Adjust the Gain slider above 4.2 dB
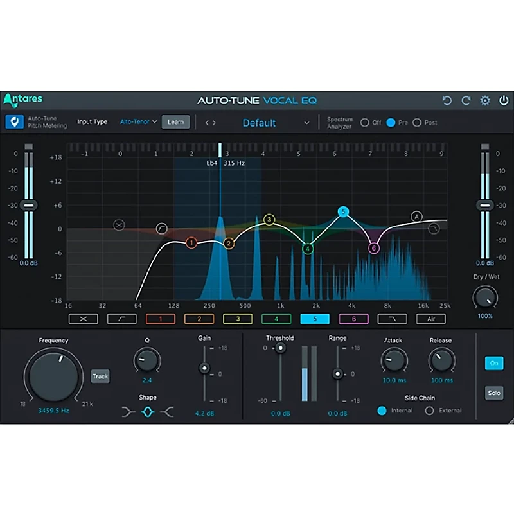Image resolution: width=514 pixels, height=514 pixels. [204, 368]
